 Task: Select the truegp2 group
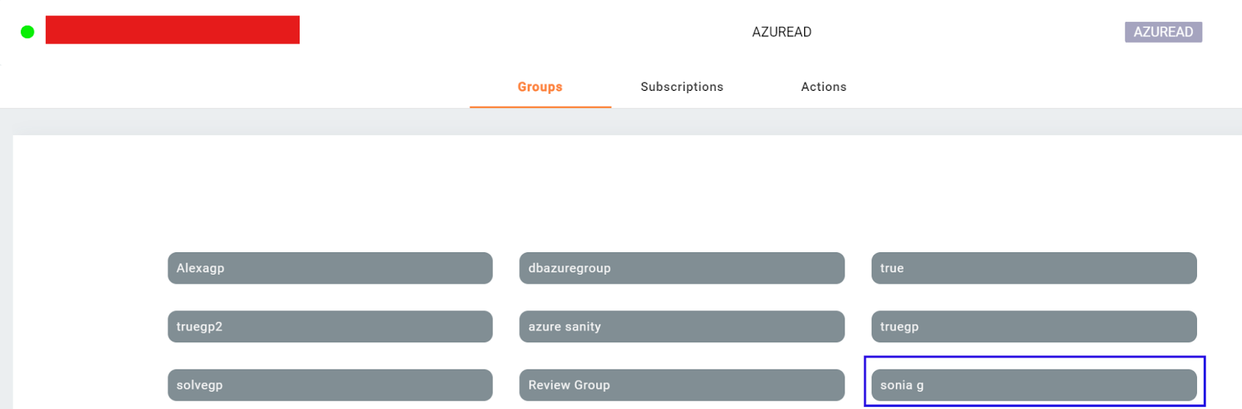(330, 327)
